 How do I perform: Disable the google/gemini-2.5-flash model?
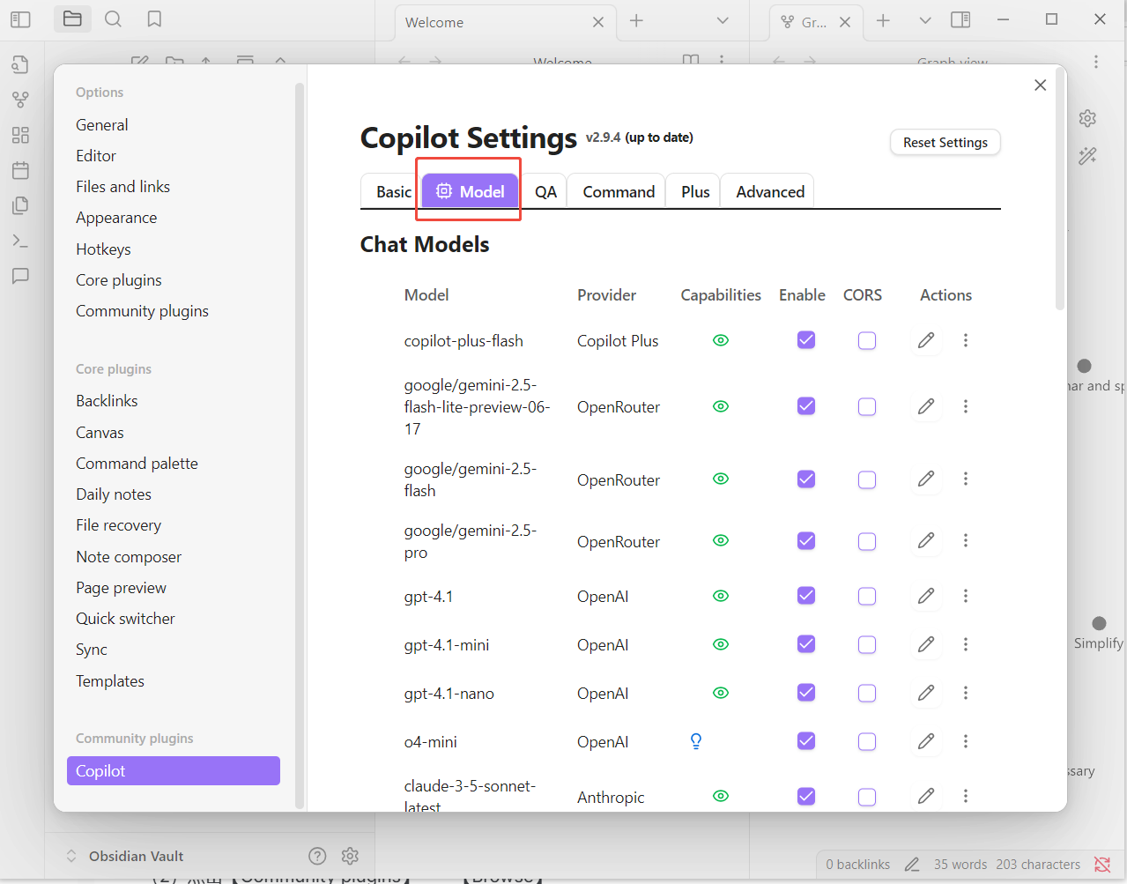pyautogui.click(x=806, y=479)
